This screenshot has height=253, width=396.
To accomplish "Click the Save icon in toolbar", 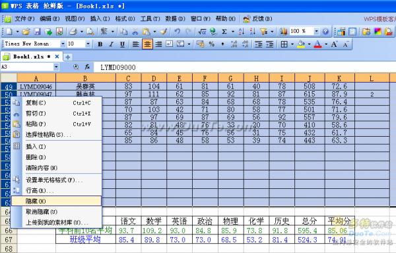I will [37, 31].
